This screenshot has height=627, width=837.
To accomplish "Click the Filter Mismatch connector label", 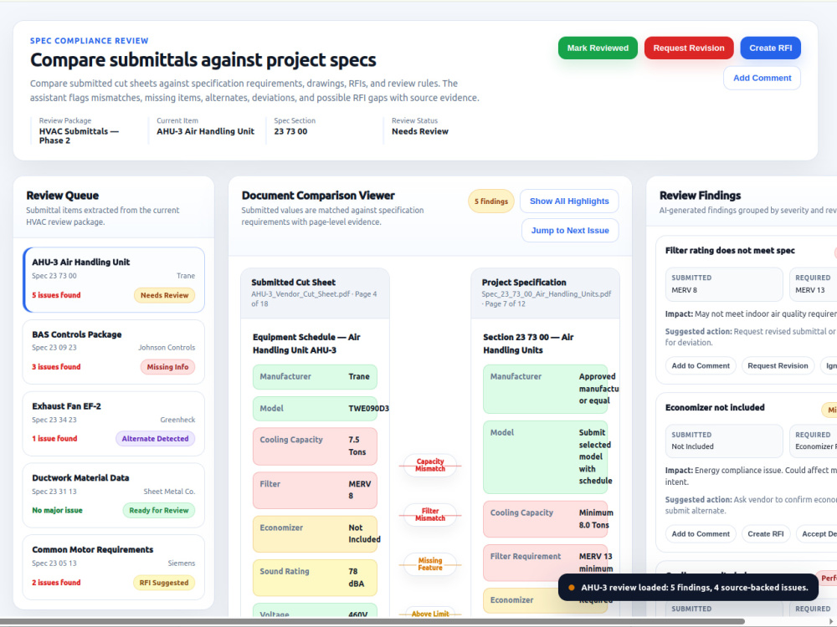I will pos(430,514).
